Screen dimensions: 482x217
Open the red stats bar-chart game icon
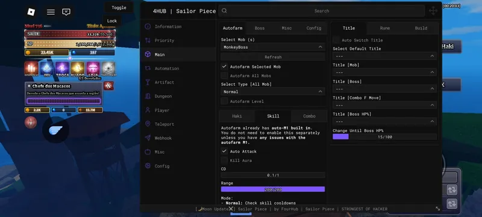pos(31,69)
